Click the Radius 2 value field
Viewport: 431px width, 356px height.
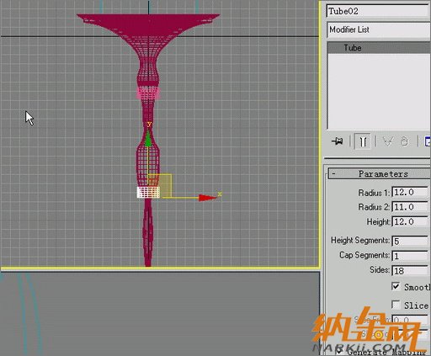(x=410, y=207)
